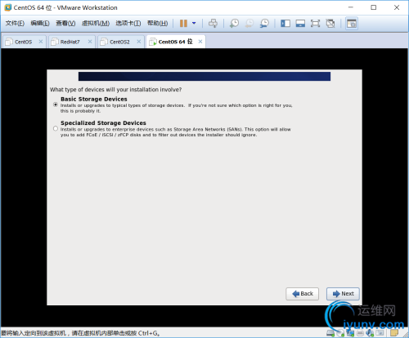Click the hard disk status bar icon
Image resolution: width=409 pixels, height=338 pixels.
pyautogui.click(x=330, y=333)
